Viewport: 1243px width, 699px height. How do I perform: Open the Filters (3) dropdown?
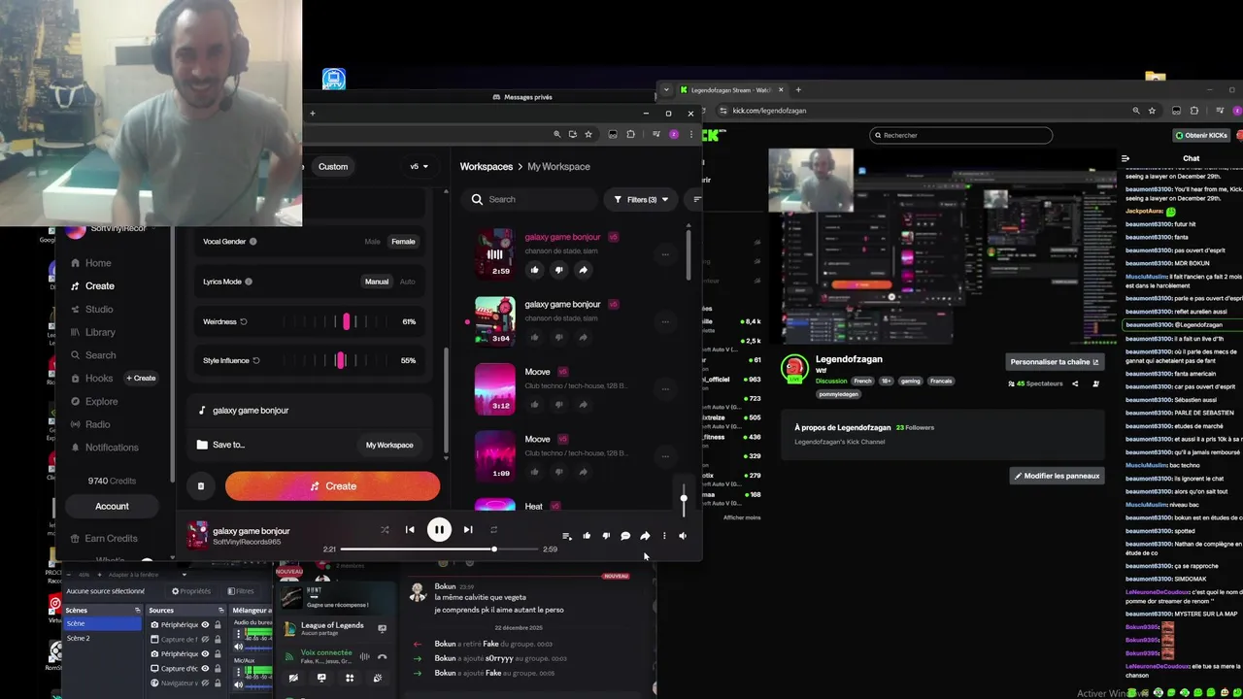(641, 199)
